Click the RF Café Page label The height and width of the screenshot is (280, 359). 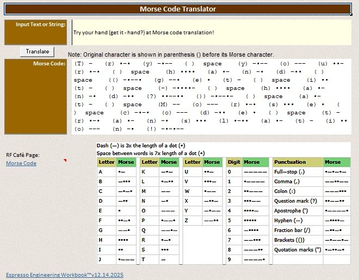(22, 155)
